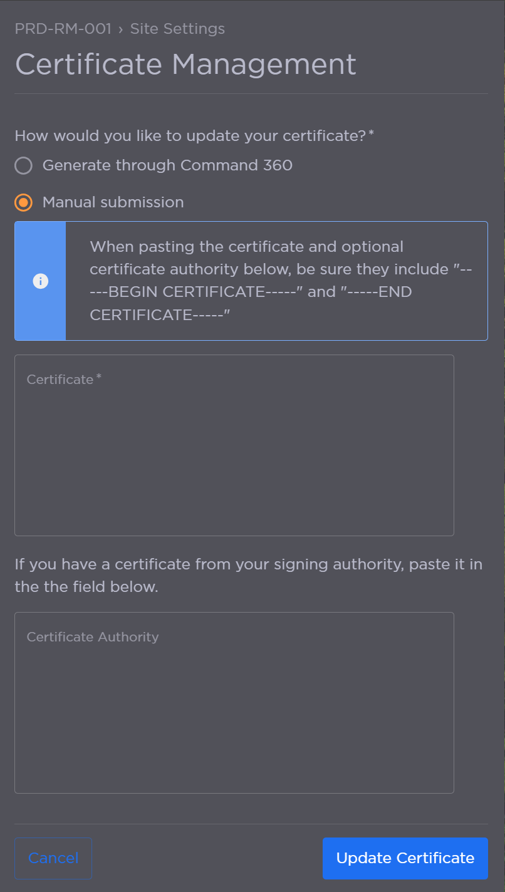Submit the form with Update Certificate
This screenshot has width=505, height=892.
click(405, 858)
